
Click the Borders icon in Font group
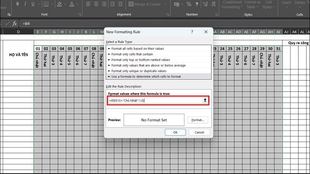(x=46, y=4)
